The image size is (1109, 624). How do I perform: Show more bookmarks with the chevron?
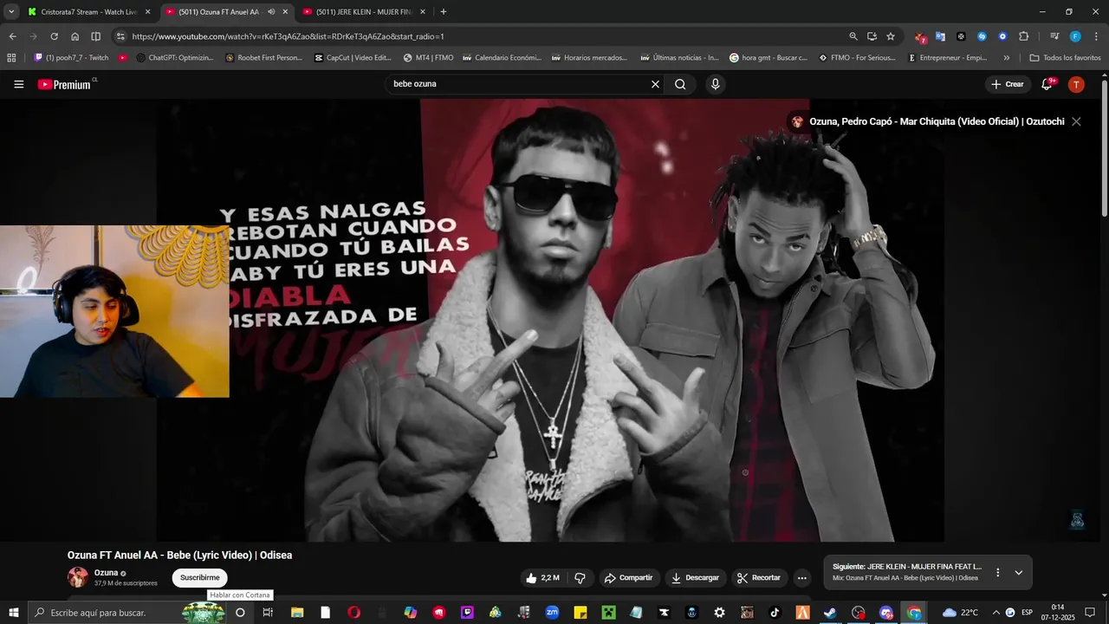pos(1006,58)
